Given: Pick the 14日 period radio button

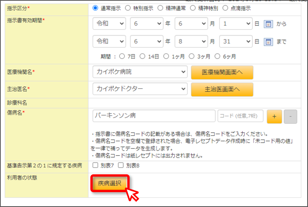Looking at the screenshot, I should coord(142,56).
